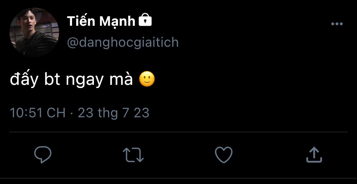The image size is (357, 184).
Task: Toggle the like heart on this tweet
Action: (x=224, y=155)
